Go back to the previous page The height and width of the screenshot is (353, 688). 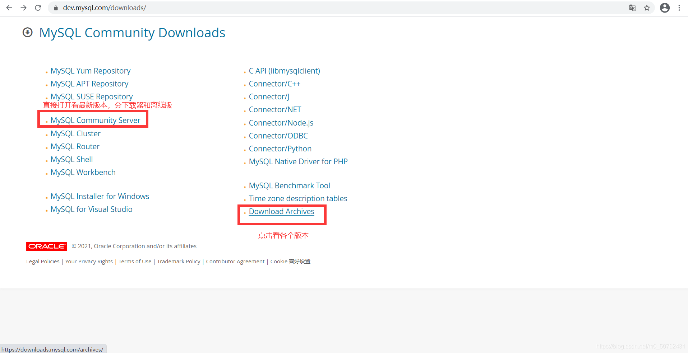point(9,8)
